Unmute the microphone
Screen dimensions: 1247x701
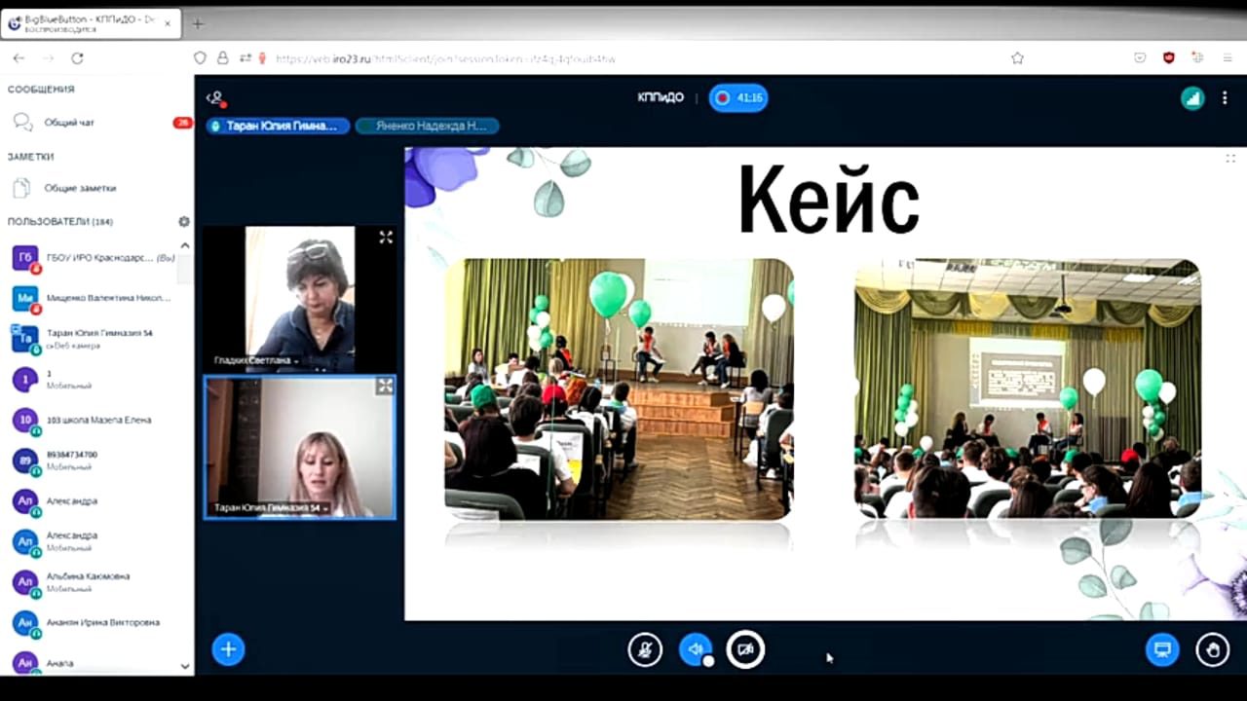(x=645, y=649)
